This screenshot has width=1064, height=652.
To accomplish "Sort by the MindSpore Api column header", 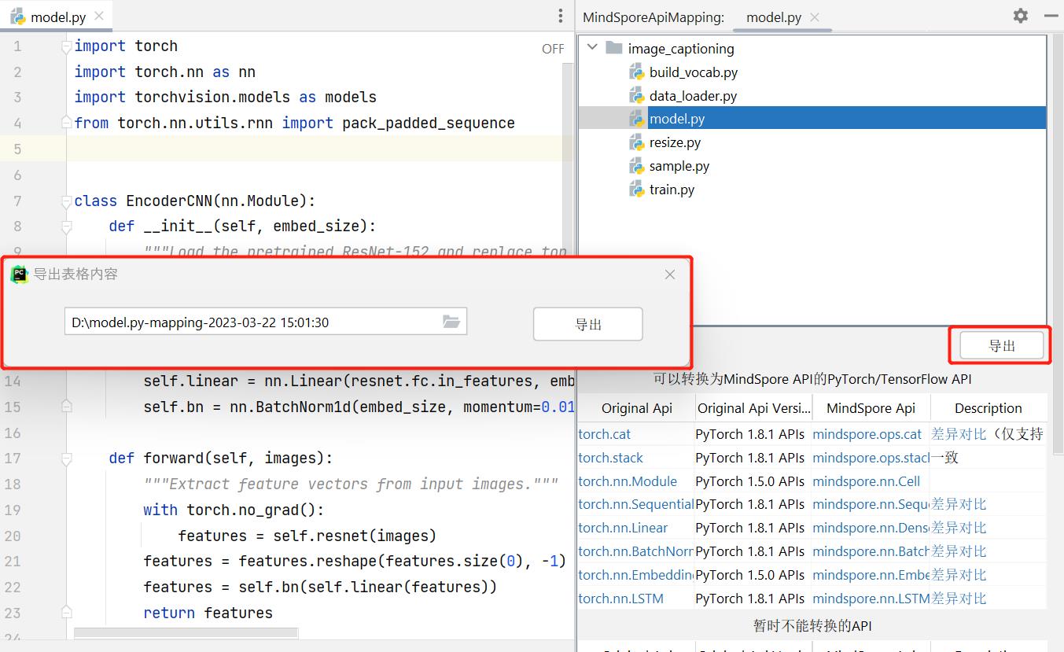I will (x=871, y=408).
